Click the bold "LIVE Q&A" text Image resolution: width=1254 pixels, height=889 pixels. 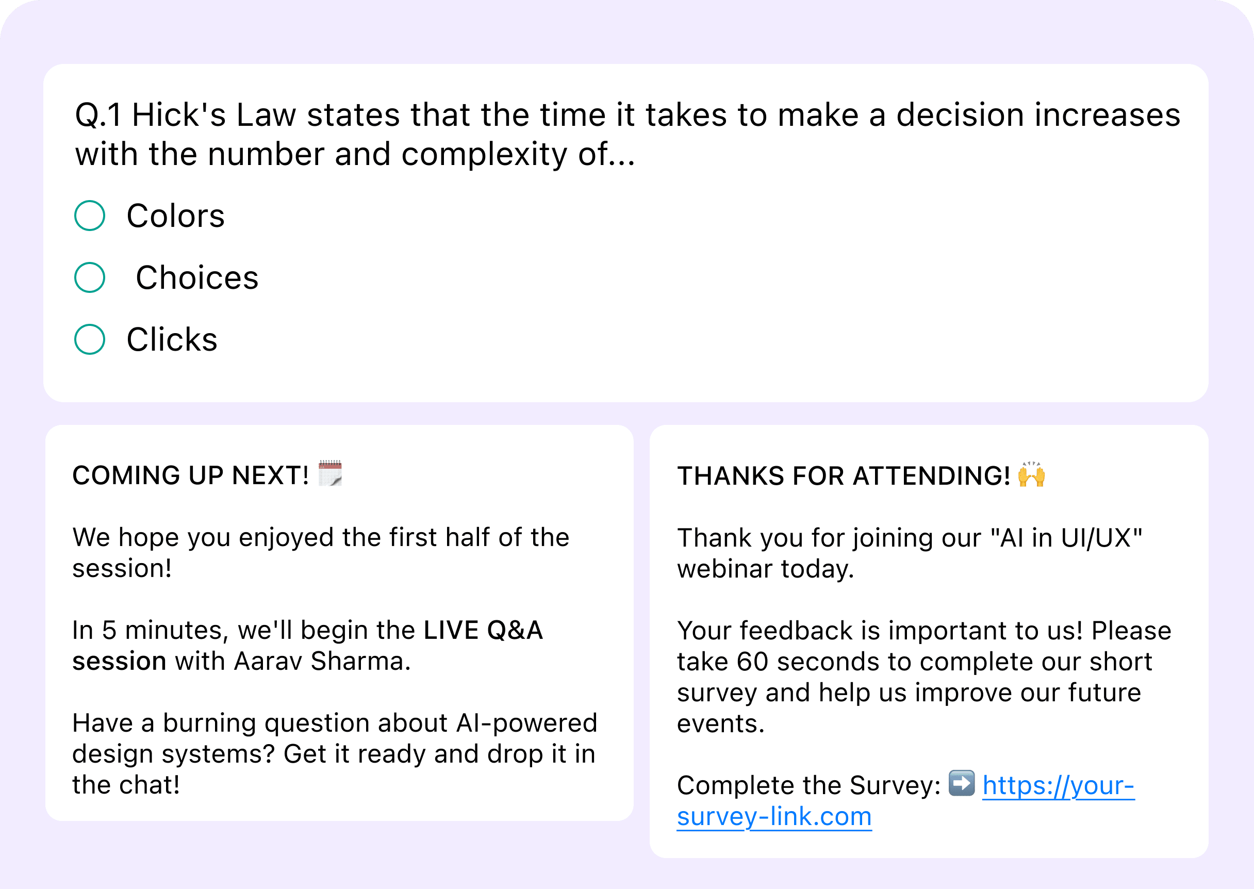pyautogui.click(x=483, y=630)
